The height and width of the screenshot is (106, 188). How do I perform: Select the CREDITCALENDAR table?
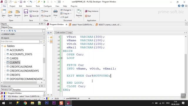click(x=21, y=67)
